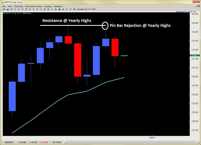201x145 pixels.
Task: Minimize the inner chart window
Action: [x=196, y=6]
